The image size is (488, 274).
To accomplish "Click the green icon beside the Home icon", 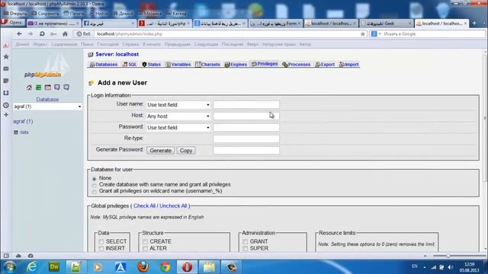I will tap(38, 88).
